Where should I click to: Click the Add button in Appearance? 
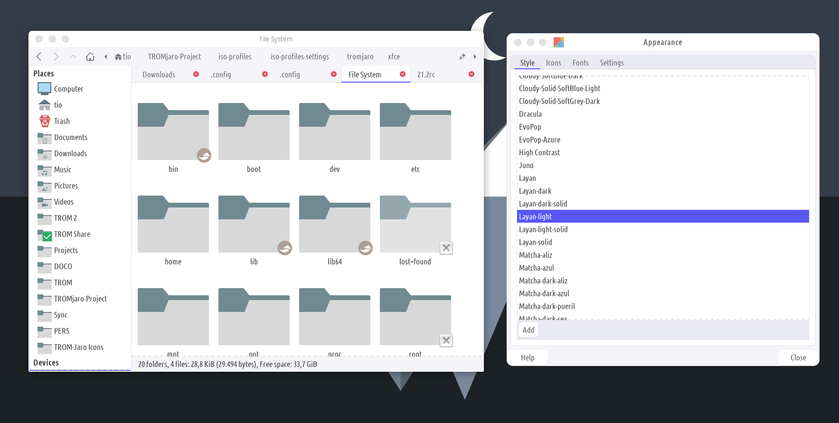[x=528, y=330]
